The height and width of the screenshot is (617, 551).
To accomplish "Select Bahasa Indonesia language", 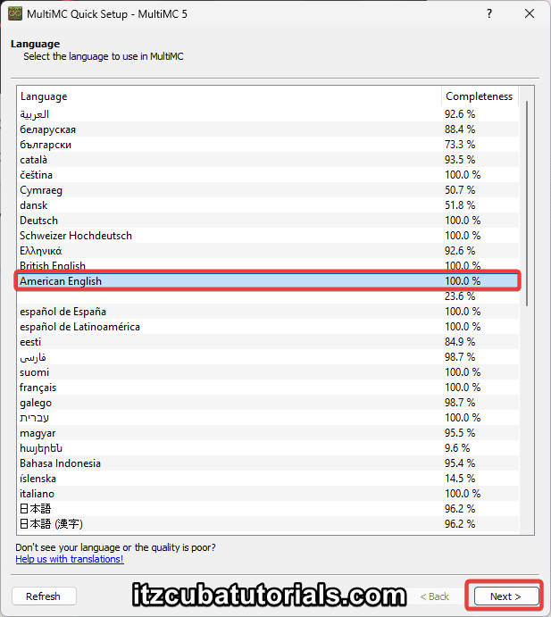I will tap(61, 463).
